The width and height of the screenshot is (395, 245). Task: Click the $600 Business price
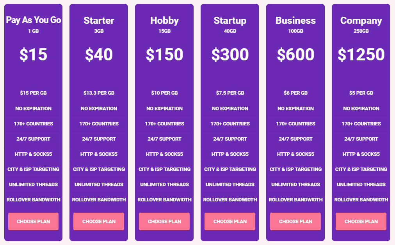[x=295, y=55]
